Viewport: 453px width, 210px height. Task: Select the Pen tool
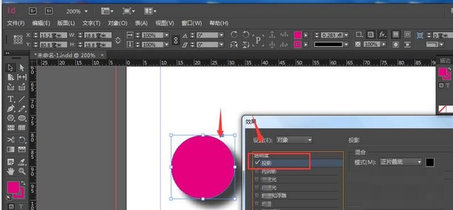11,109
